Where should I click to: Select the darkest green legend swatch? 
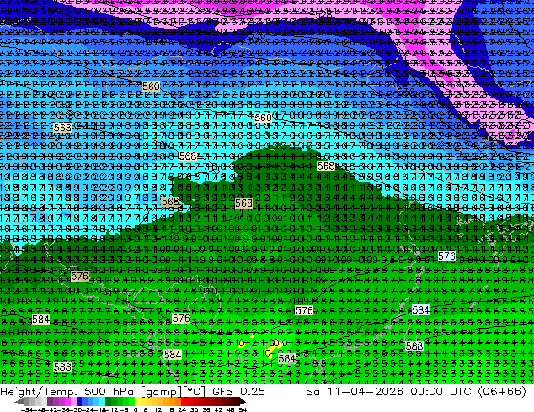coord(109,401)
